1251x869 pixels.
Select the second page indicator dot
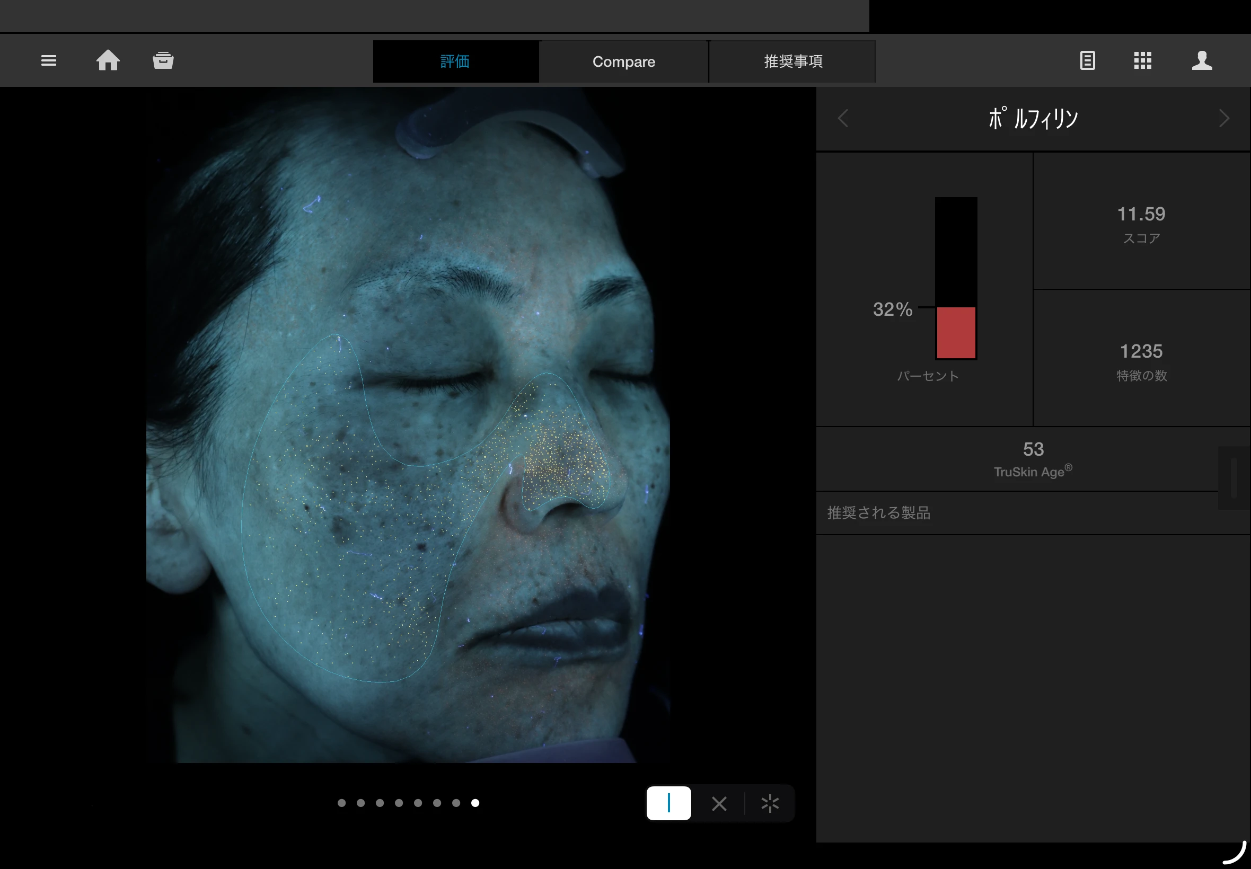pyautogui.click(x=360, y=803)
